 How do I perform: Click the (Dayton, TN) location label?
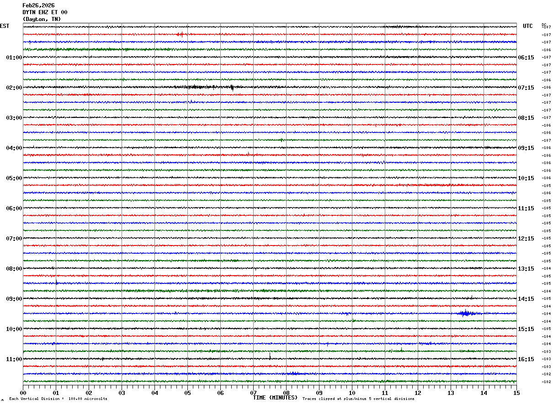(42, 19)
